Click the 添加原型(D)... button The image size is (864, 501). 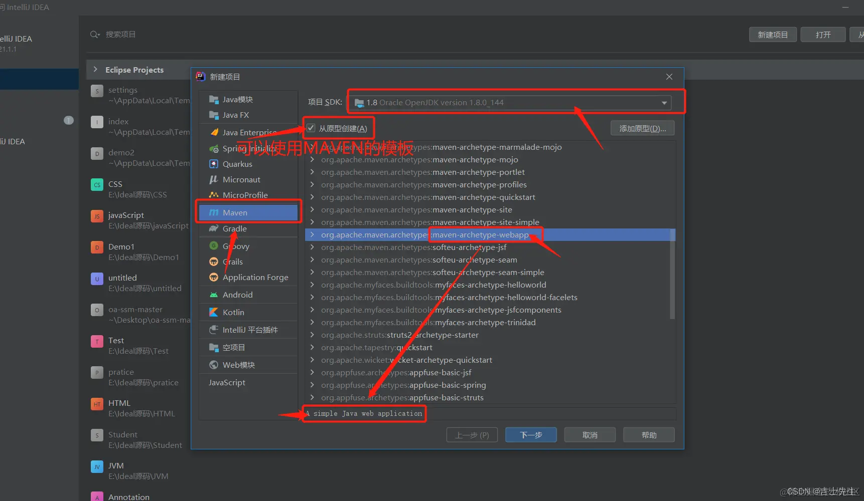[x=643, y=128]
